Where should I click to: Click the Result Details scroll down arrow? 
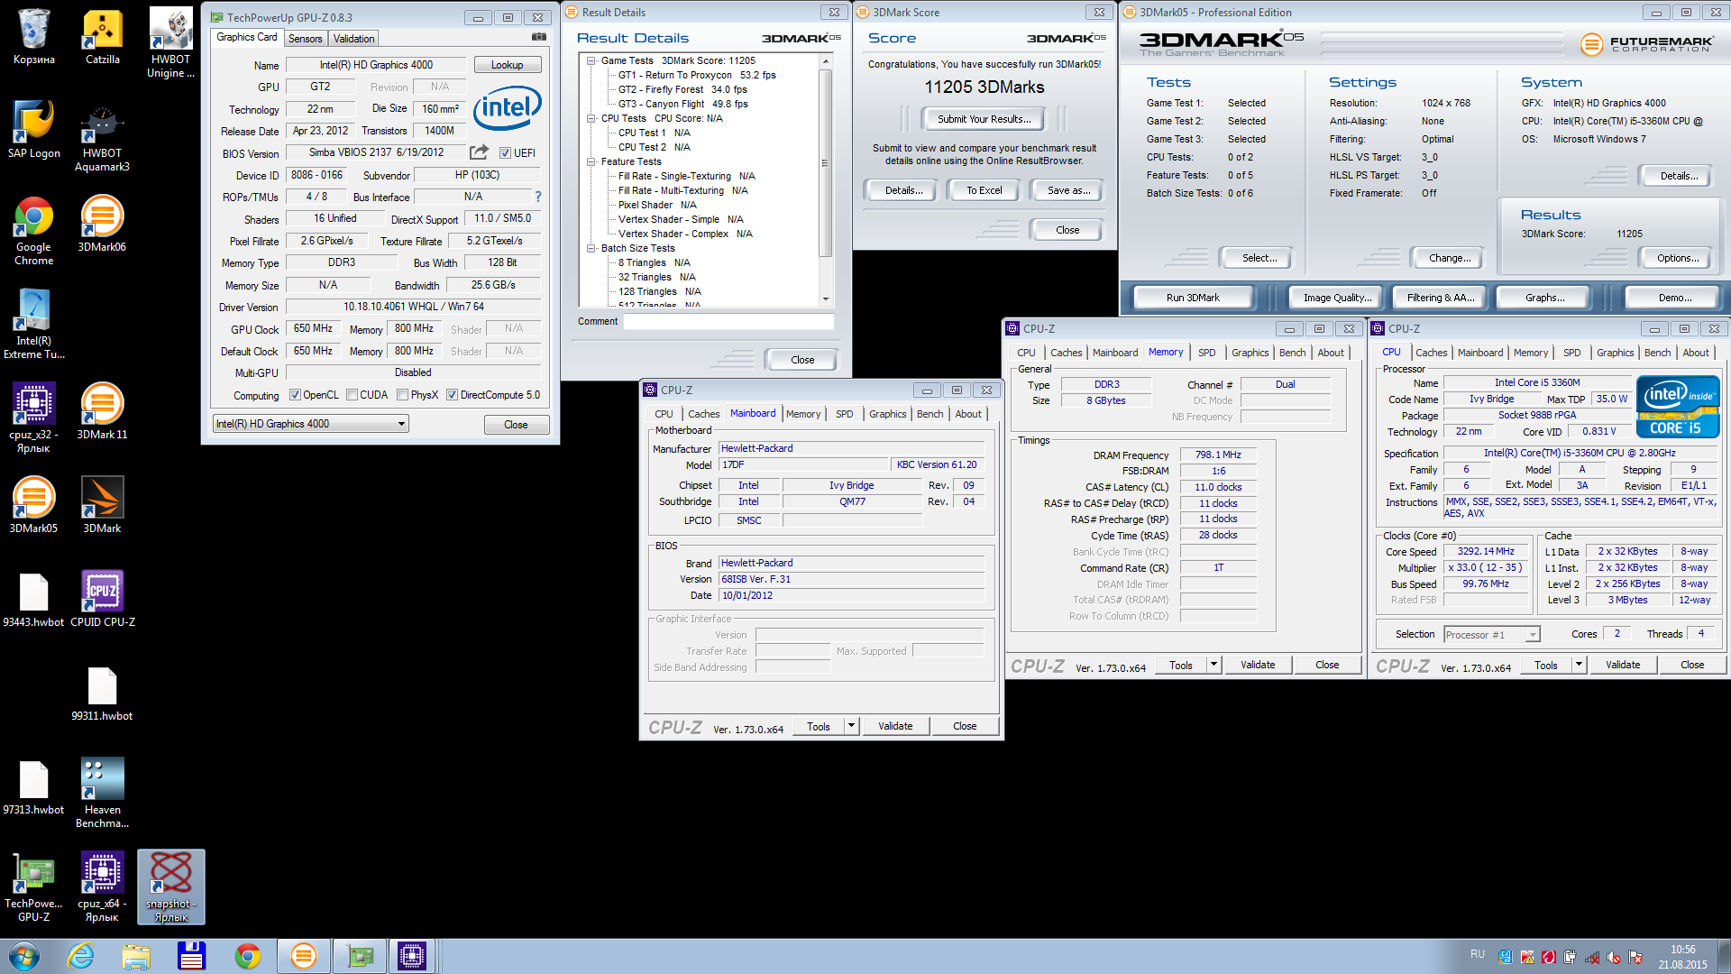coord(825,299)
